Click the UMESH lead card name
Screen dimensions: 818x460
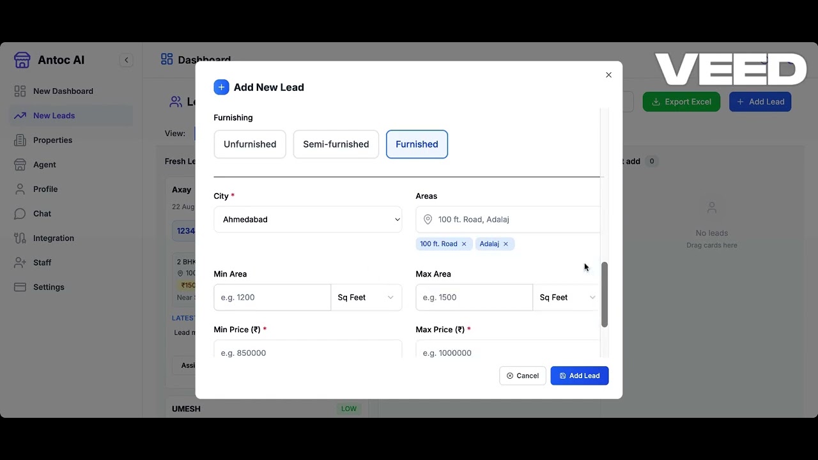(186, 409)
